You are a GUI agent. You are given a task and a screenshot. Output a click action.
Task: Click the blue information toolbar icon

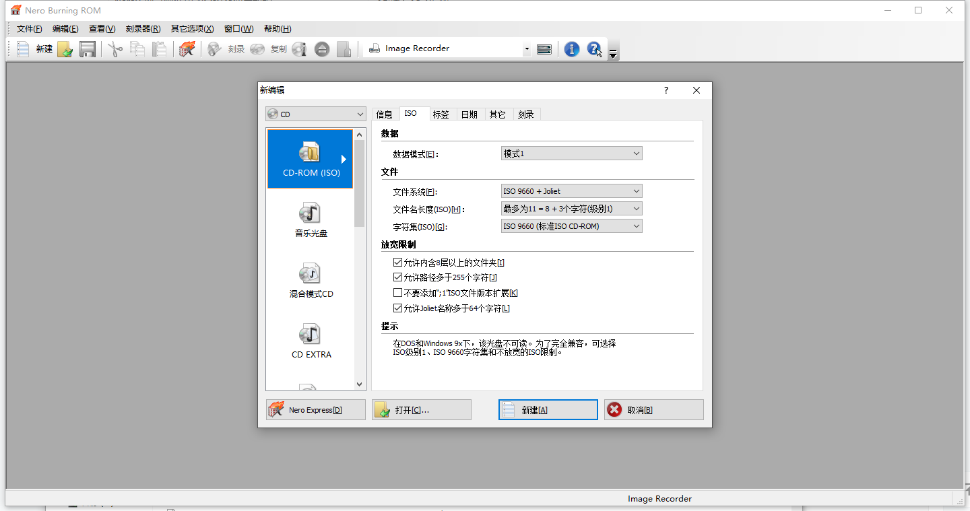[x=572, y=48]
